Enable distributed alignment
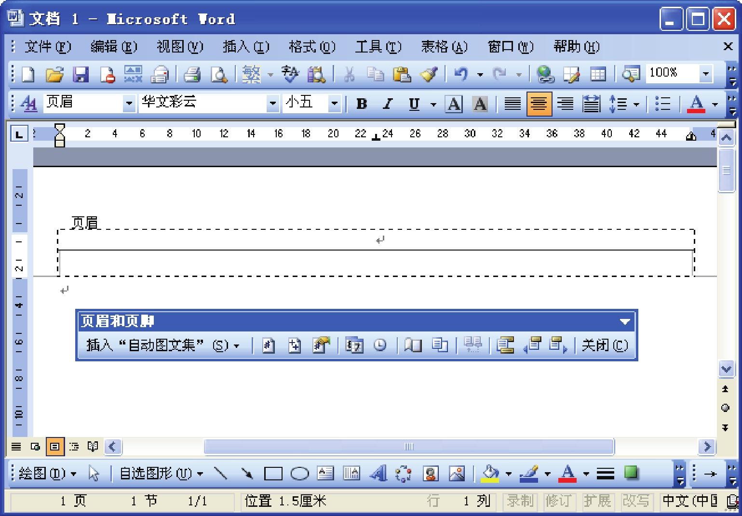742x516 pixels. point(591,104)
